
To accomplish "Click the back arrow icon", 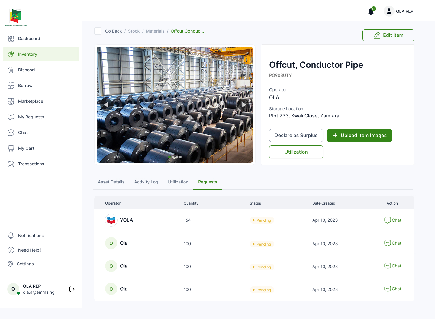I will pyautogui.click(x=98, y=31).
